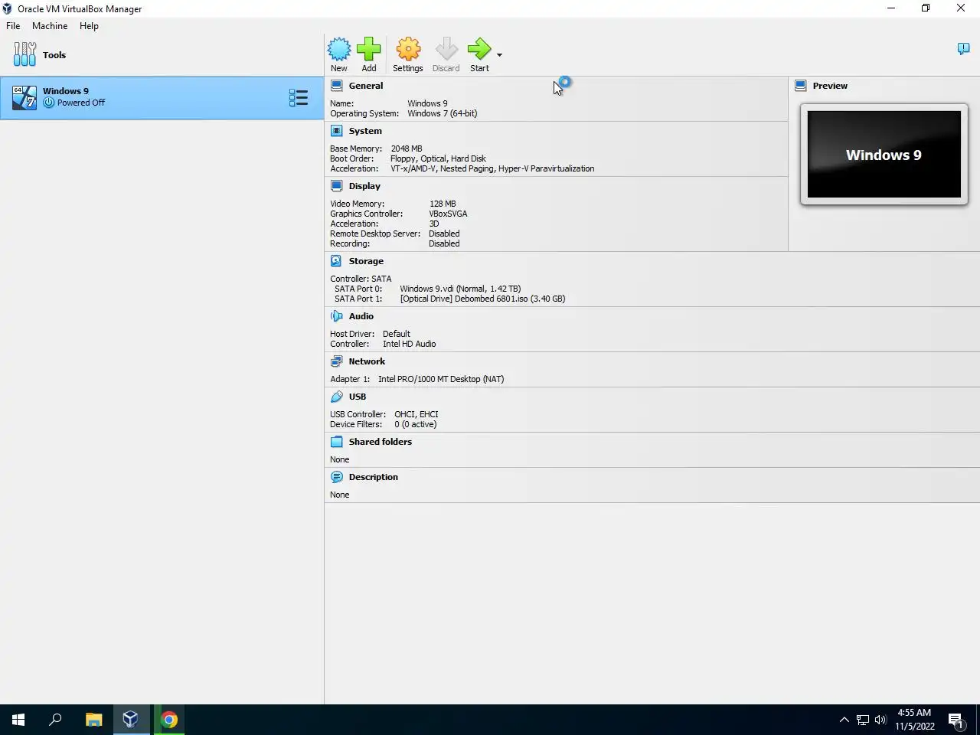This screenshot has height=735, width=980.
Task: Click the Debombed 6801.iso optical drive value
Action: (x=482, y=299)
